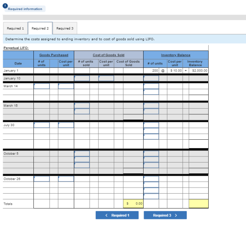Click October 5 first units sold field
This screenshot has height=237, width=246.
point(82,153)
